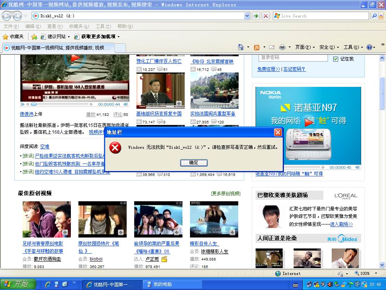Screen dimensions: 386x290
Task: Open the 进入剧场>> link
Action: click(342, 224)
